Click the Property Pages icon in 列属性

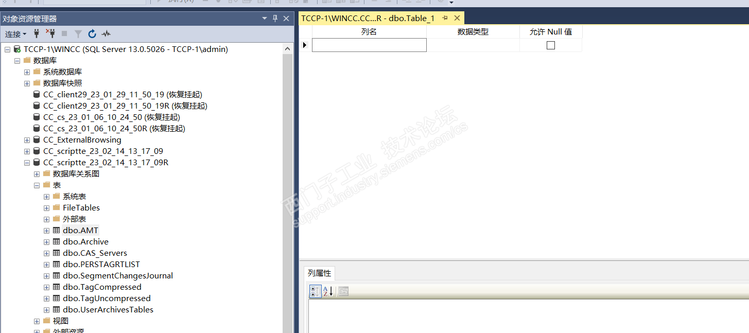click(x=343, y=291)
